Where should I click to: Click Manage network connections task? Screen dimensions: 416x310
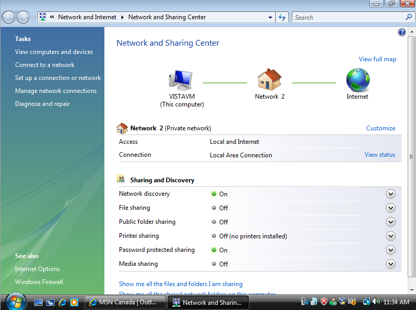point(56,91)
